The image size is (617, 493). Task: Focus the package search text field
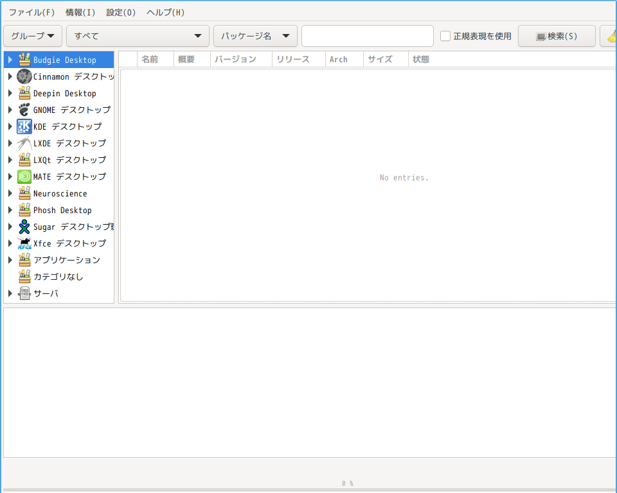pyautogui.click(x=368, y=36)
